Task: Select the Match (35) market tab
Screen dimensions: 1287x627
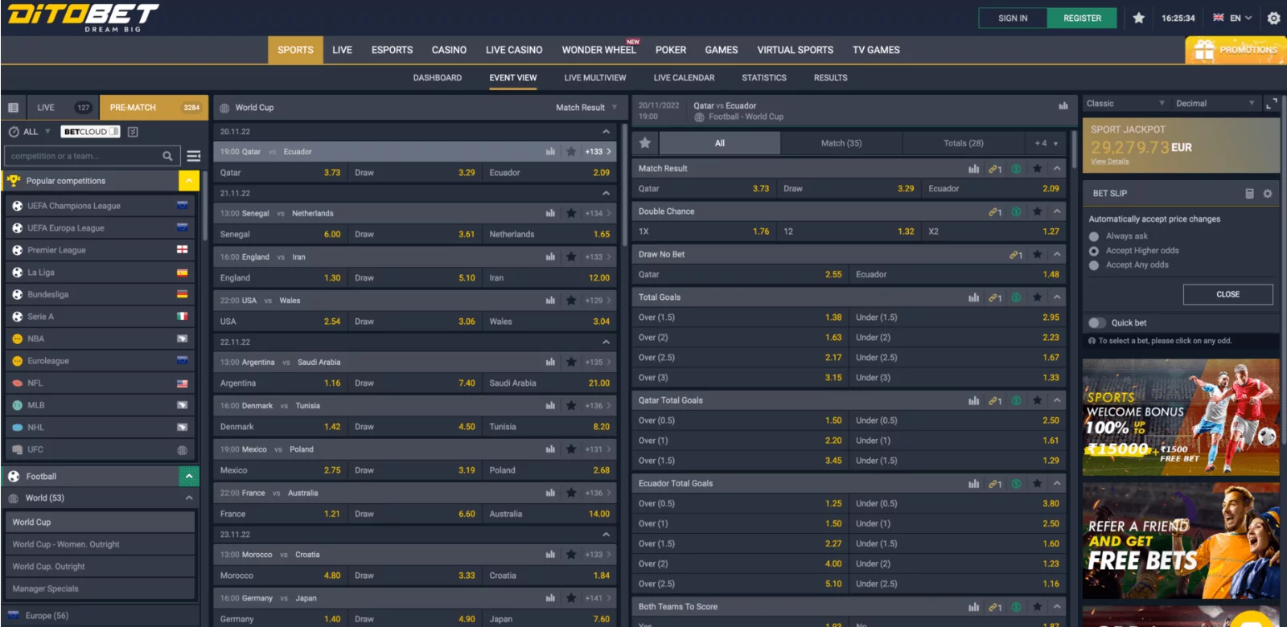Action: click(841, 143)
